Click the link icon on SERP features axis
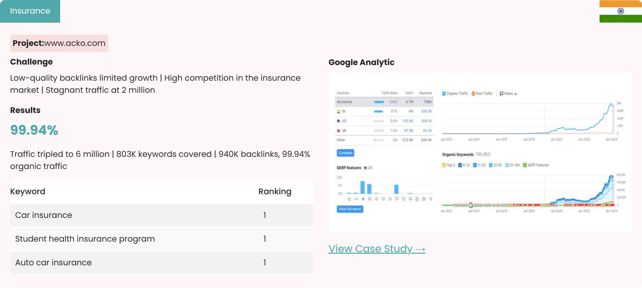Viewport: 642px width, 288px height. pyautogui.click(x=356, y=198)
